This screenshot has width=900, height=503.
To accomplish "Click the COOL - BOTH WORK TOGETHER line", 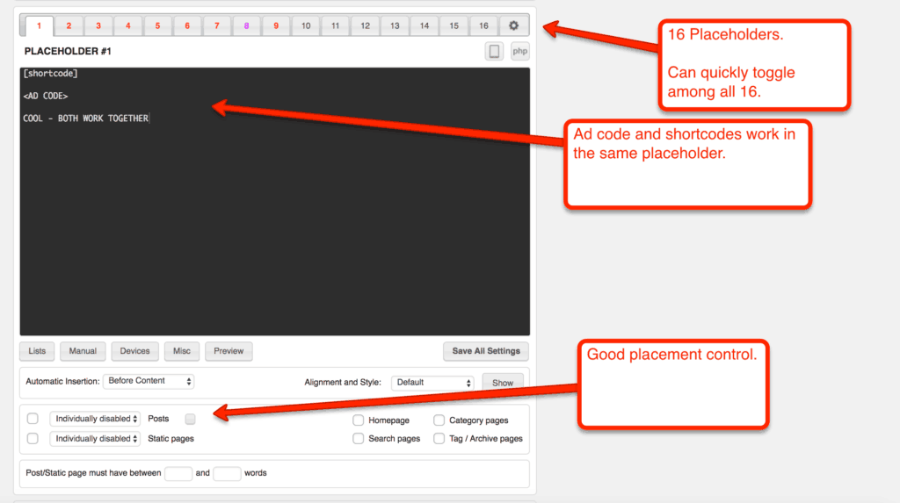I will click(86, 119).
